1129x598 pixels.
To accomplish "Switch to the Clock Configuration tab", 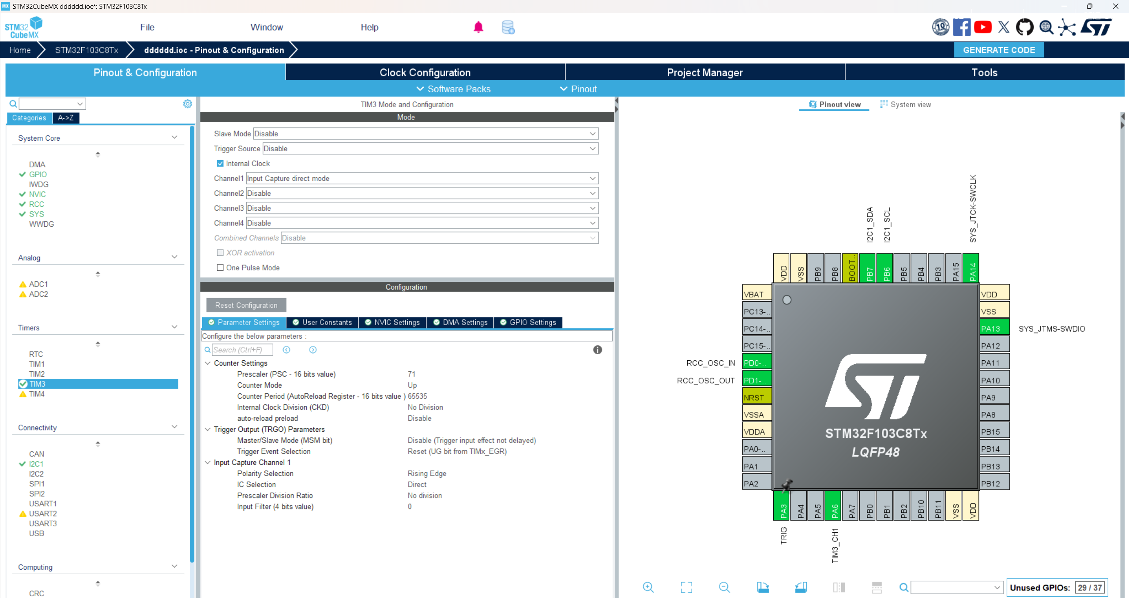I will tap(425, 72).
